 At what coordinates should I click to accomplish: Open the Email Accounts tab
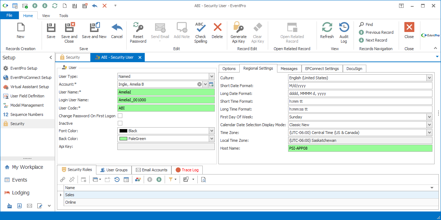point(151,170)
